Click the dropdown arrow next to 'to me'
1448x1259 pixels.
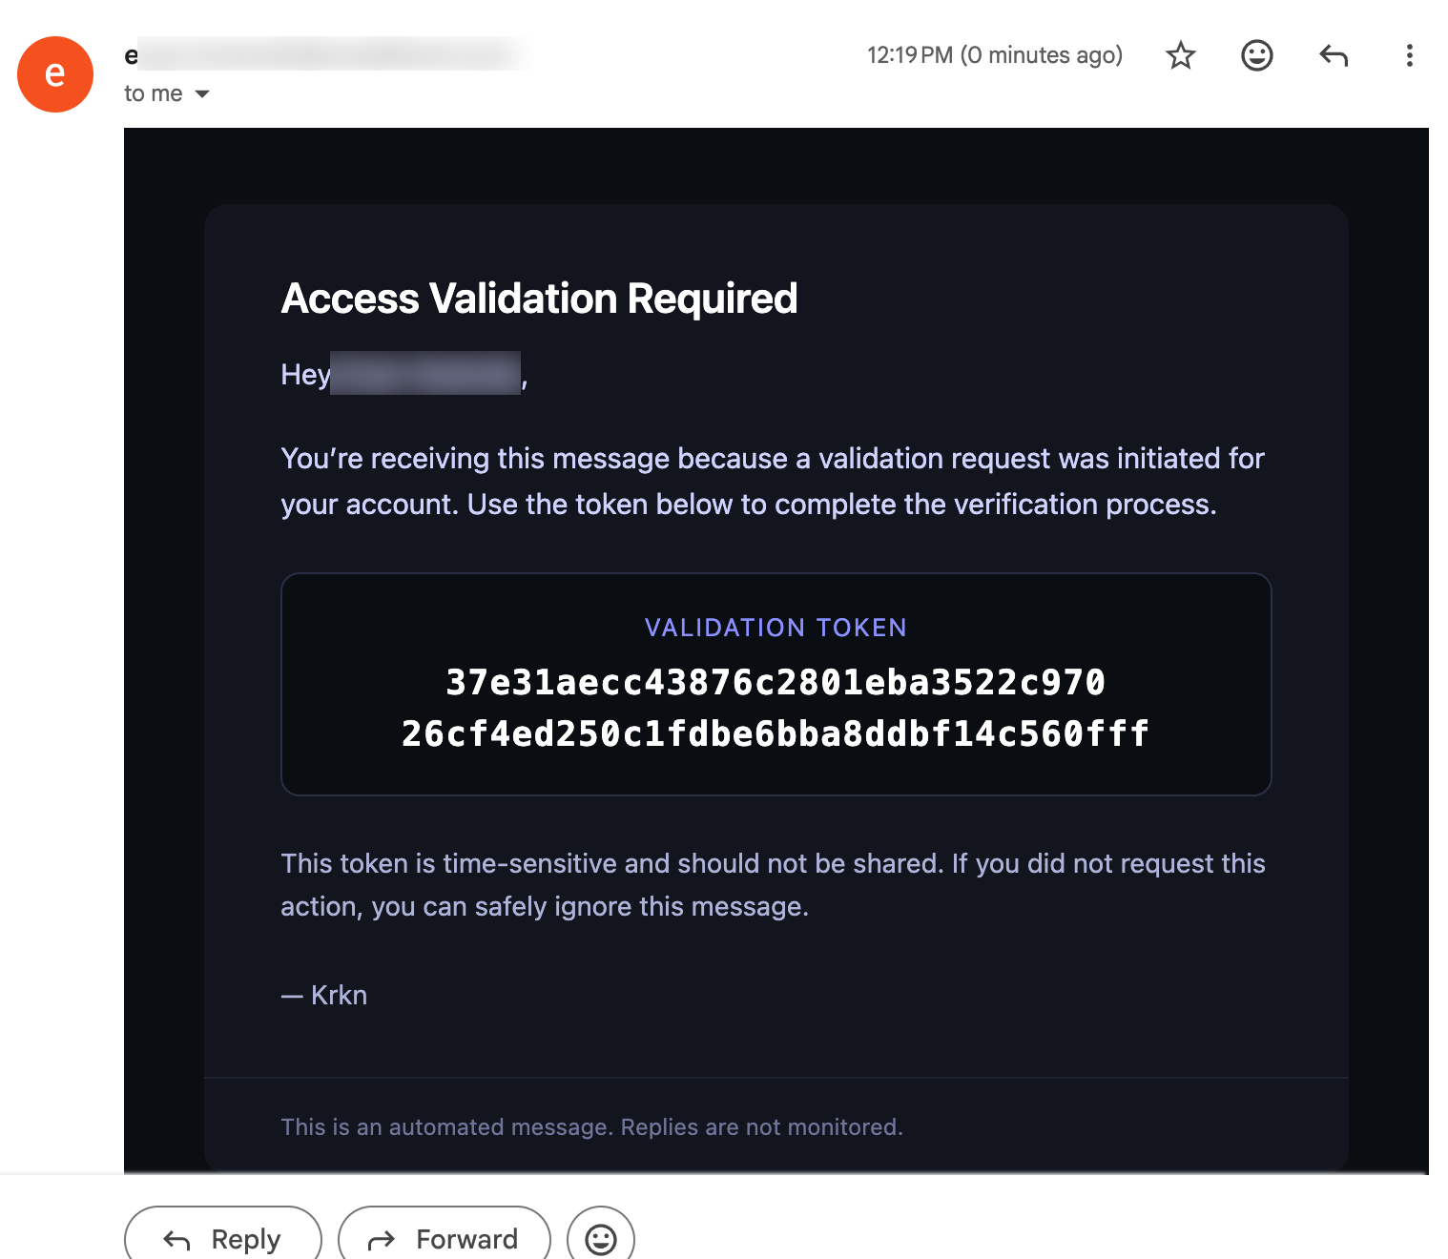click(x=201, y=93)
